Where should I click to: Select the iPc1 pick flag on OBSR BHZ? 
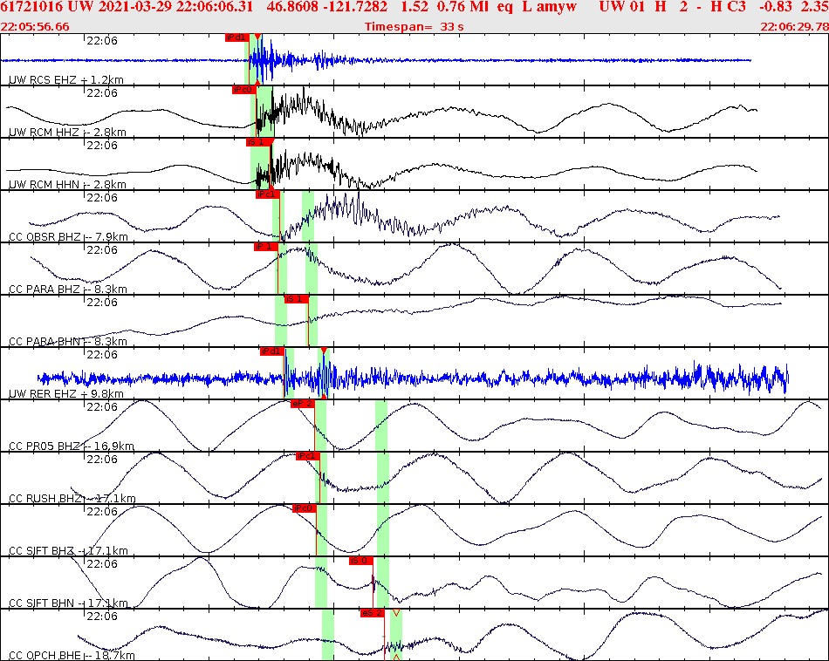267,194
